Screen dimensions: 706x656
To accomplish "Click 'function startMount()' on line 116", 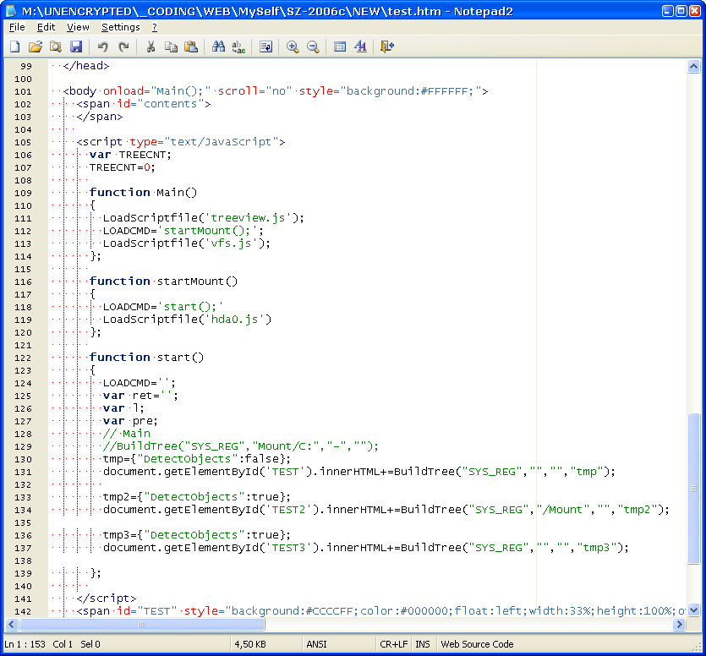I will pyautogui.click(x=163, y=282).
